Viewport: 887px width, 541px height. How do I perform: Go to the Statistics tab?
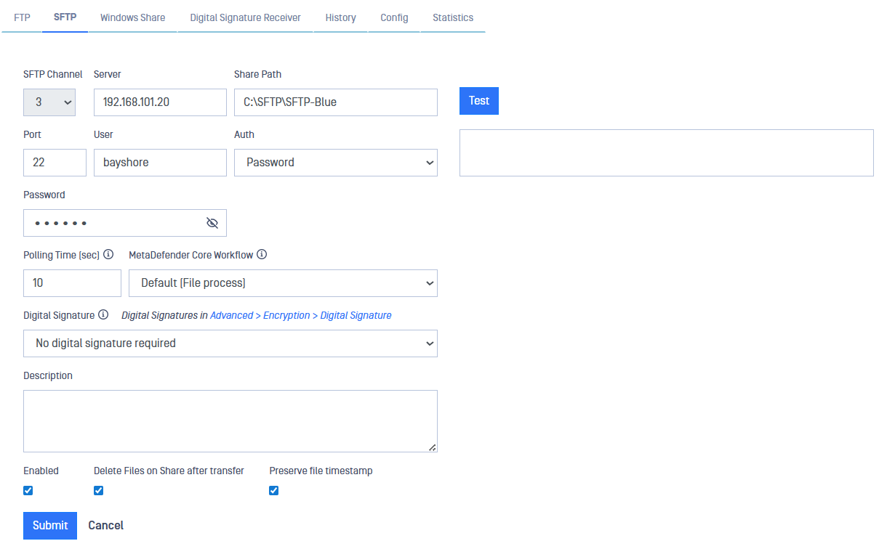452,17
